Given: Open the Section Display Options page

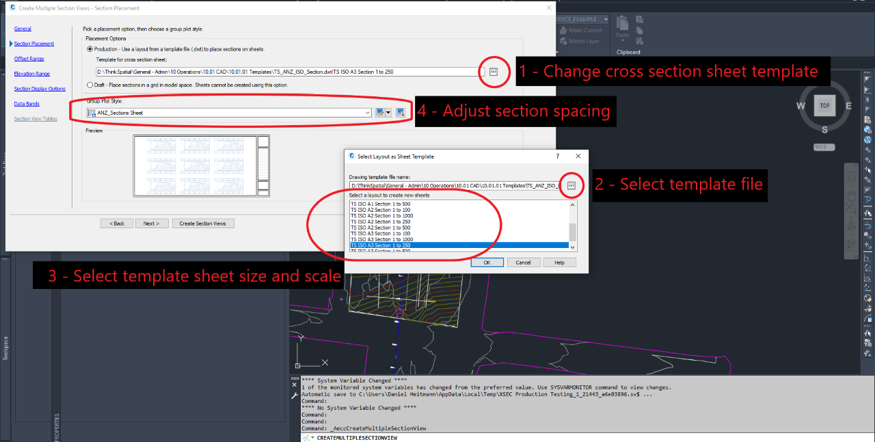Looking at the screenshot, I should point(40,89).
